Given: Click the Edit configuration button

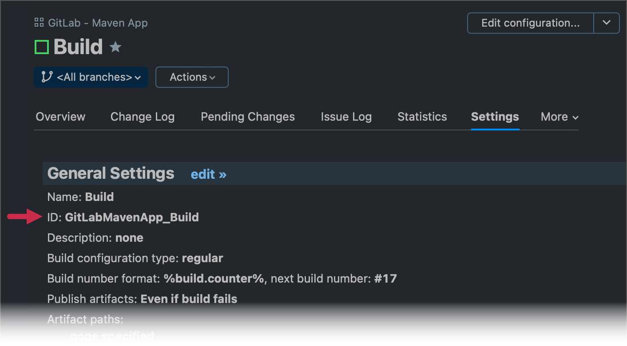Looking at the screenshot, I should point(530,23).
